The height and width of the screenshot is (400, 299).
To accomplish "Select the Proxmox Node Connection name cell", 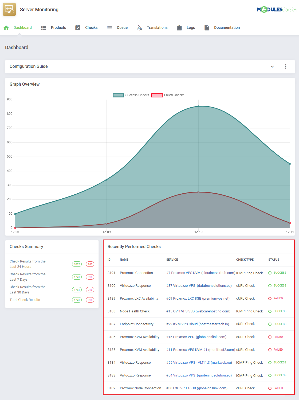I will point(140,388).
